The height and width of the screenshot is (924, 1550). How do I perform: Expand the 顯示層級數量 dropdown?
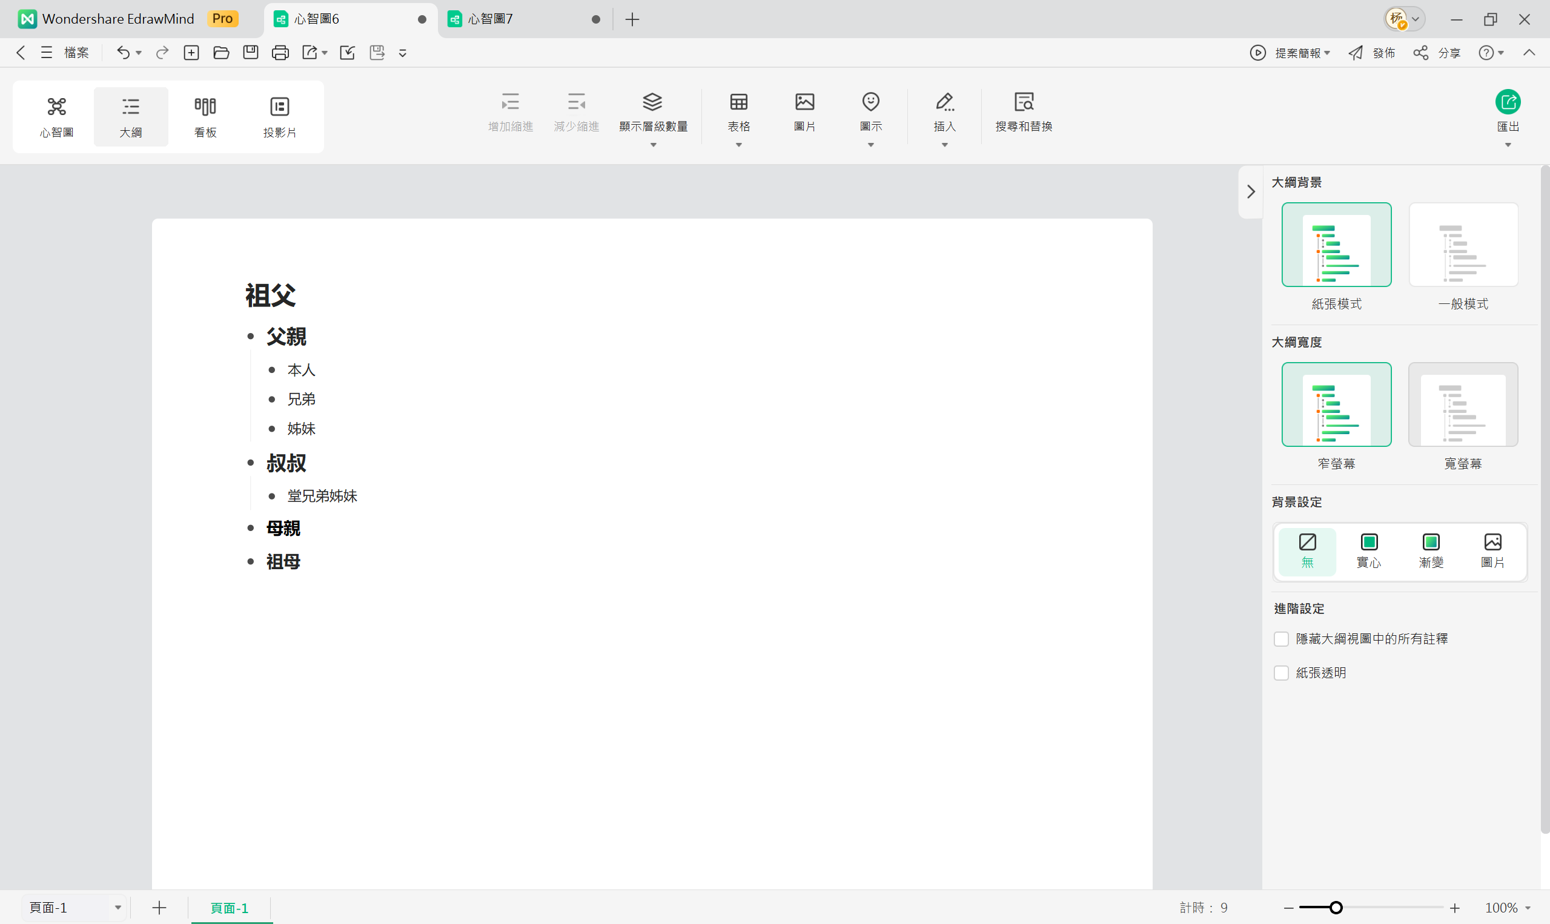[652, 145]
